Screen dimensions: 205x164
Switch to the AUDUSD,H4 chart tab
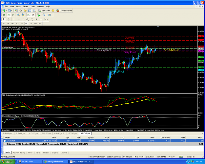pos(33,133)
